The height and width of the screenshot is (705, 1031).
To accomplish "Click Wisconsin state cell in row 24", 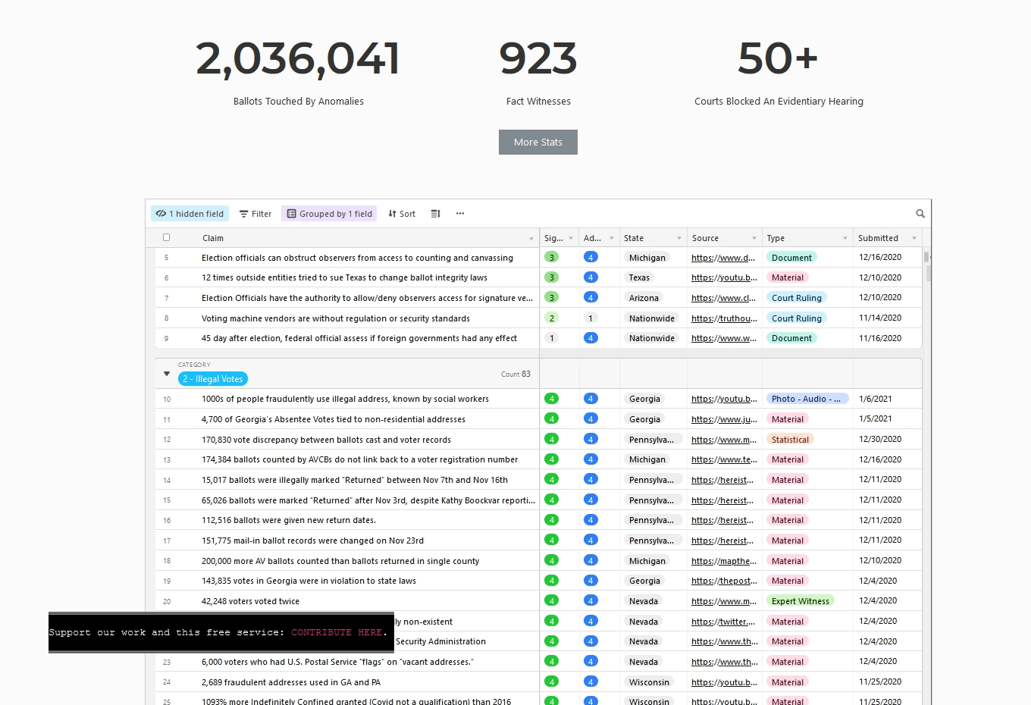I will click(649, 682).
